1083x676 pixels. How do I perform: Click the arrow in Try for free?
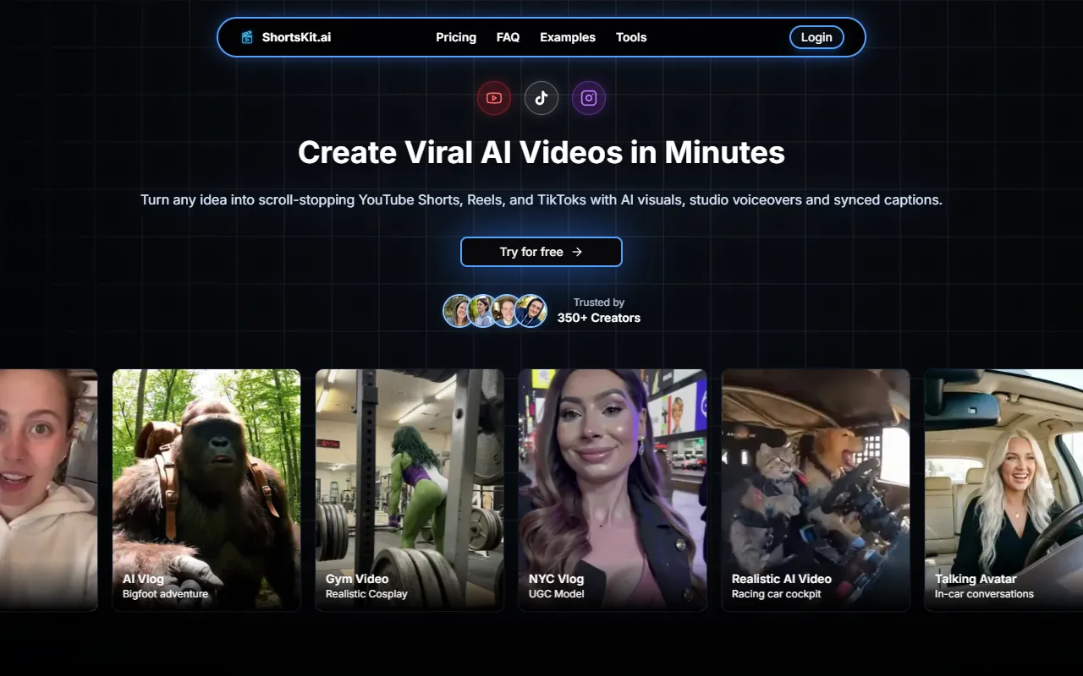[x=577, y=252]
